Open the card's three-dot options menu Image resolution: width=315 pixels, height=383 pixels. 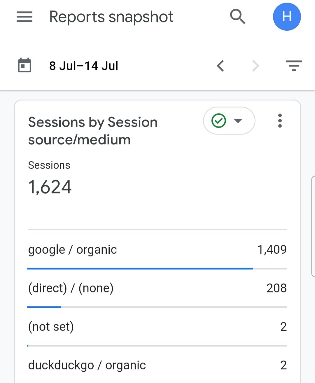280,121
